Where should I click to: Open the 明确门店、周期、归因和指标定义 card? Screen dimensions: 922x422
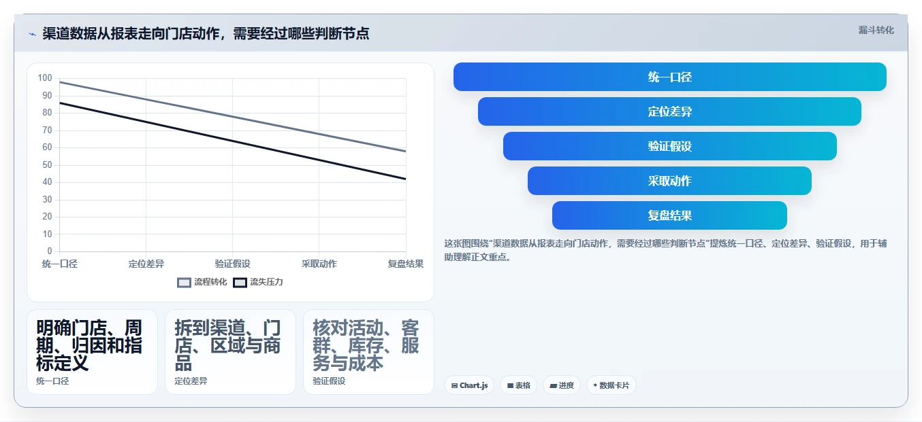92,352
